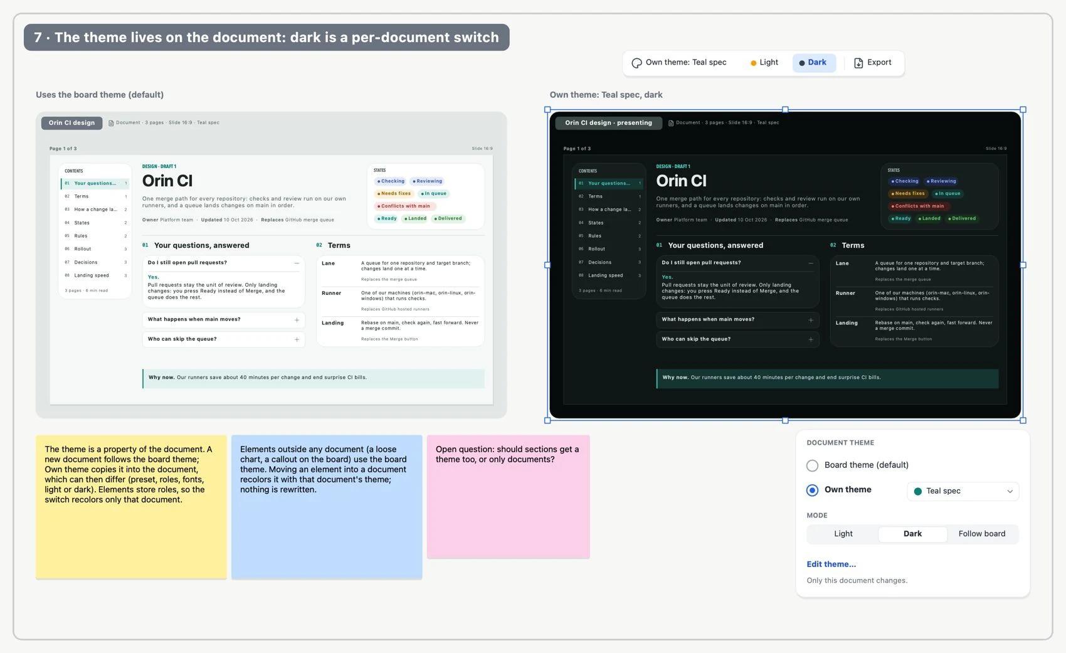
Task: Click the 'Orin CI' title in dark document
Action: tap(681, 181)
